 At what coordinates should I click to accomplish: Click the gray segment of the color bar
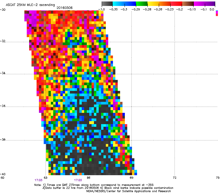point(107,4)
